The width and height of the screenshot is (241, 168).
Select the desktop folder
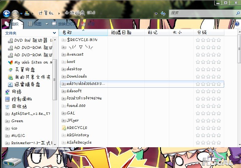(71, 69)
